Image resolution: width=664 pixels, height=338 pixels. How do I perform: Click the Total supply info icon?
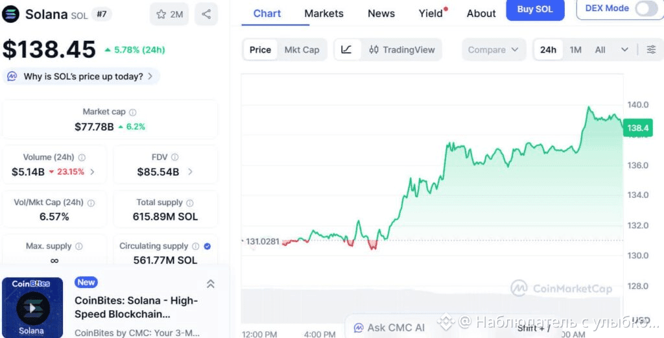190,203
